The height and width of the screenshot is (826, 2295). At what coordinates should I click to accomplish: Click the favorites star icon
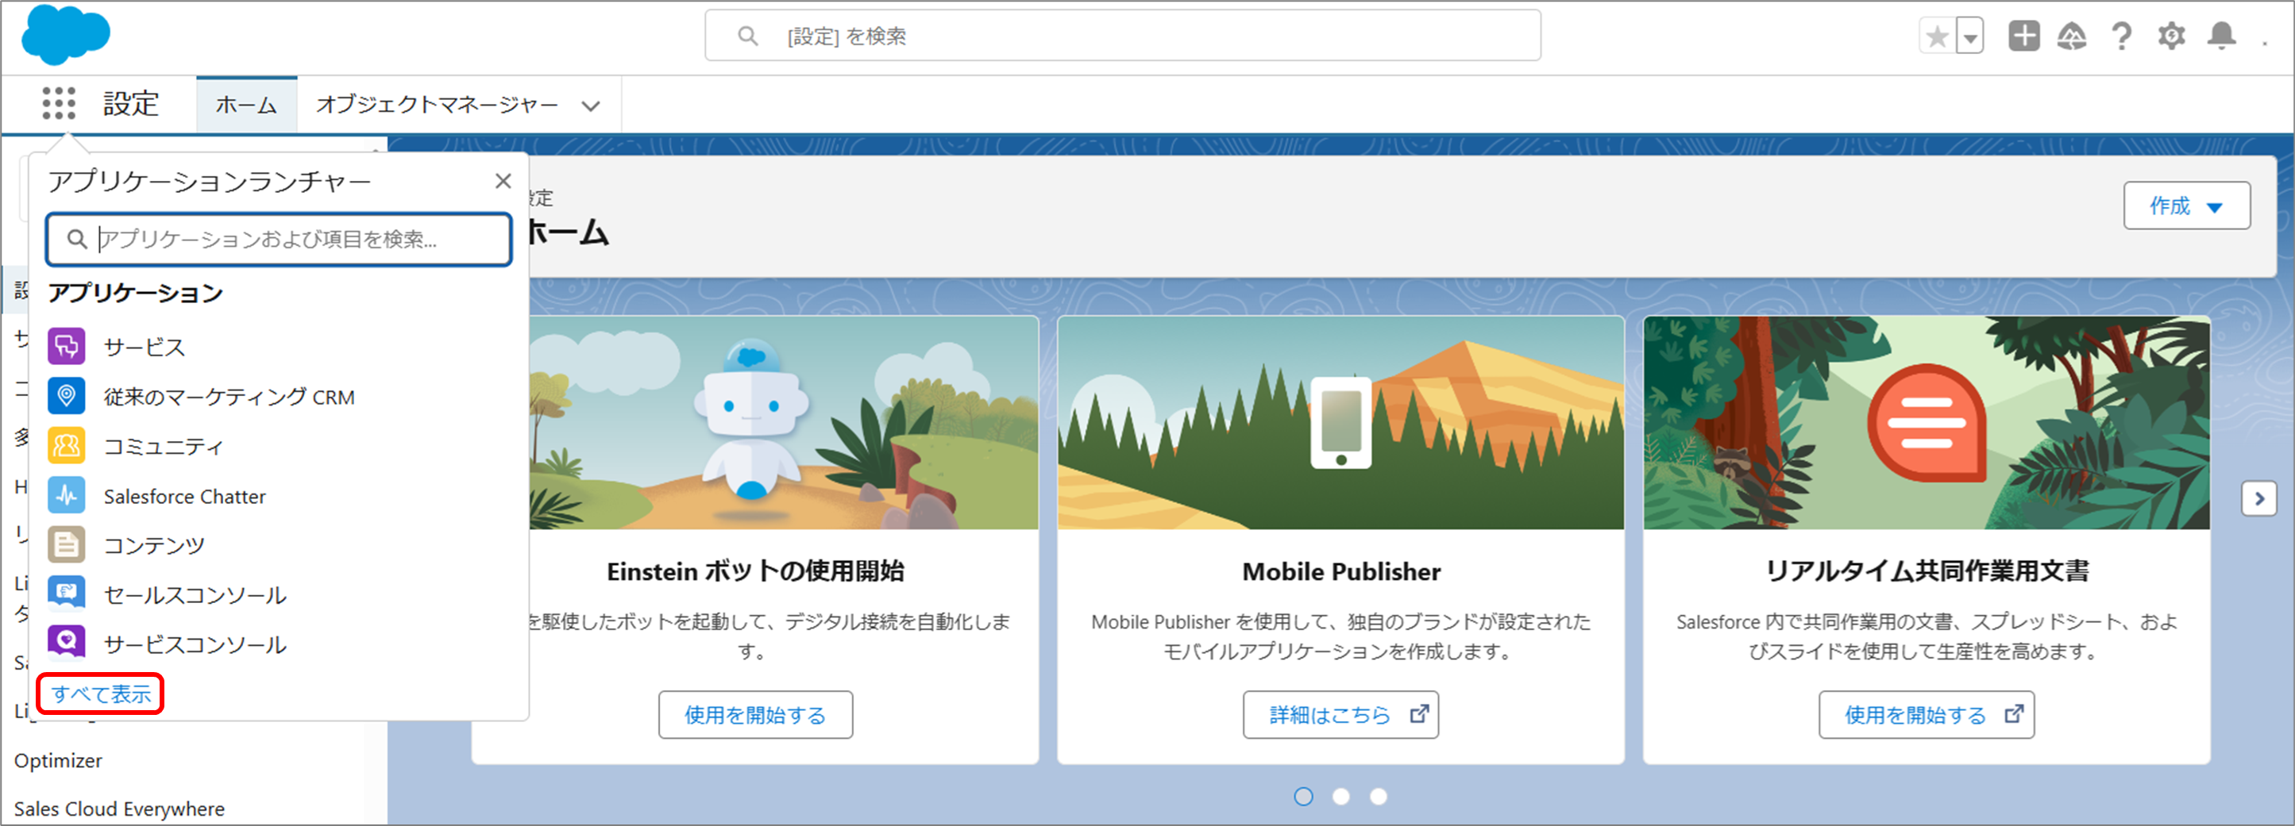[x=1937, y=36]
